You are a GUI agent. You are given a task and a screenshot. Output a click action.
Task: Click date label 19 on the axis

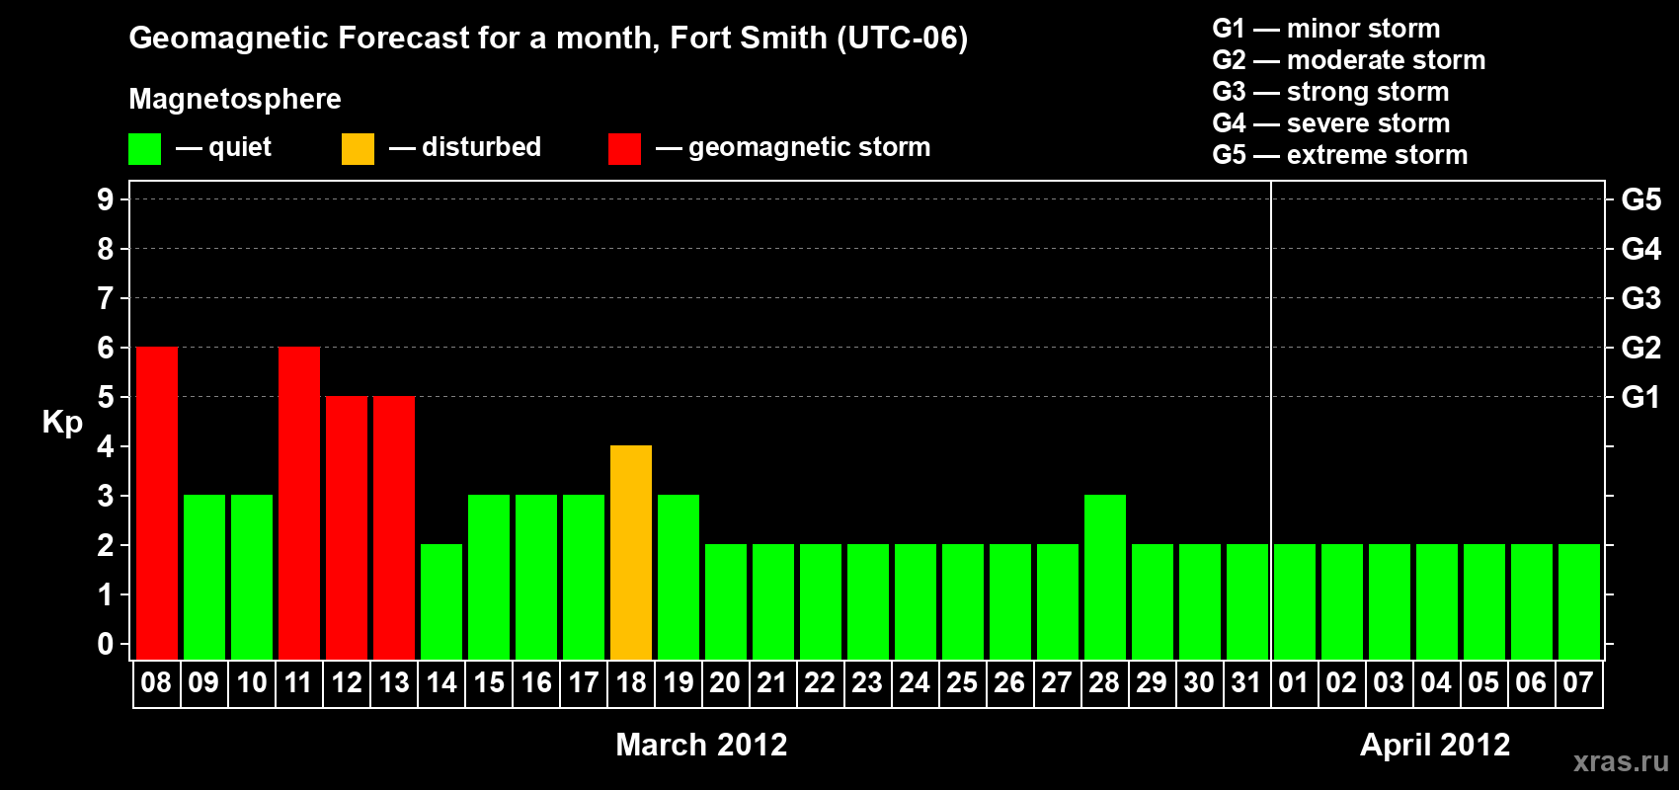tap(679, 683)
